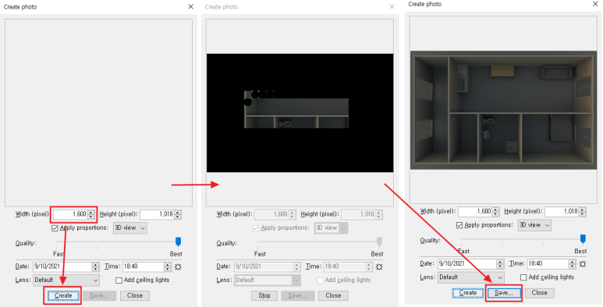Click Date spinner arrows in left dialog
Screen dimensions: 603x307
[x=95, y=266]
